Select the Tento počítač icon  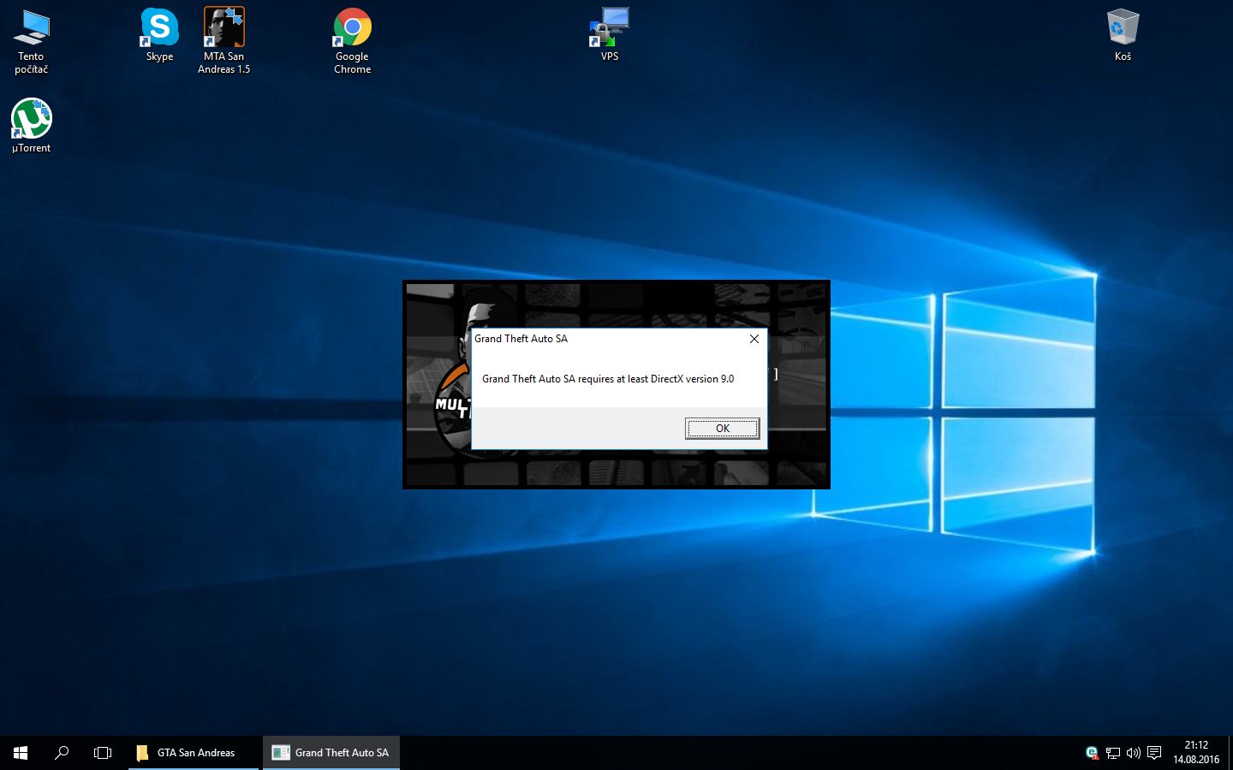pyautogui.click(x=32, y=40)
